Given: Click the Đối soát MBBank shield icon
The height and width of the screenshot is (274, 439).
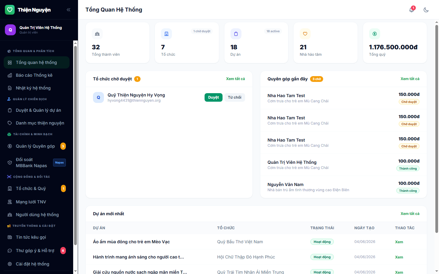Looking at the screenshot, I should pos(10,163).
